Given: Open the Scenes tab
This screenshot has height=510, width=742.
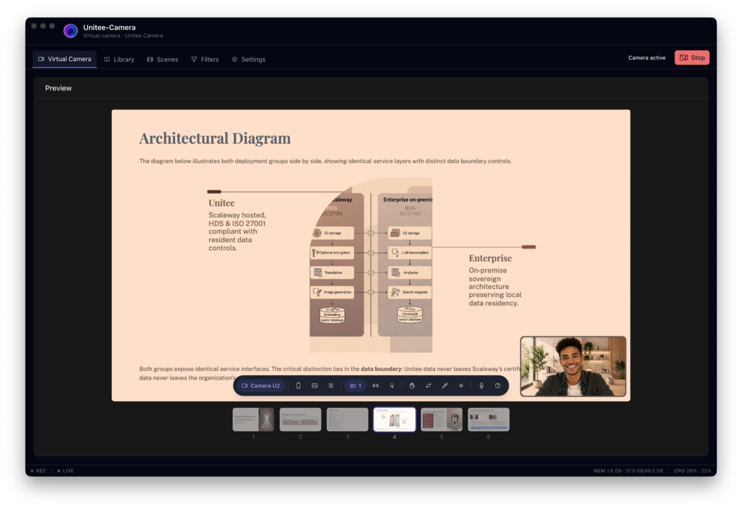Looking at the screenshot, I should click(x=163, y=59).
